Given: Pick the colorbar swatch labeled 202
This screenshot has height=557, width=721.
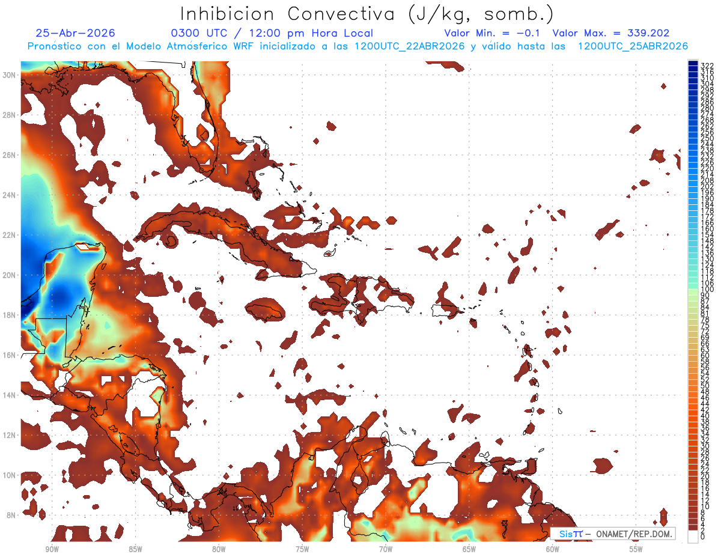Looking at the screenshot, I should (693, 186).
